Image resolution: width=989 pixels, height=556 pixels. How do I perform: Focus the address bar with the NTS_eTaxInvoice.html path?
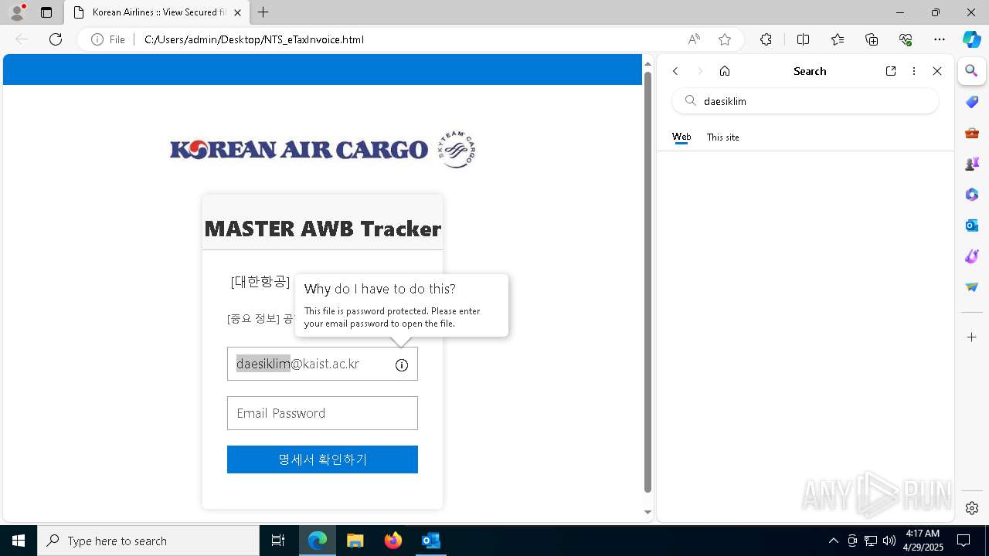(410, 39)
